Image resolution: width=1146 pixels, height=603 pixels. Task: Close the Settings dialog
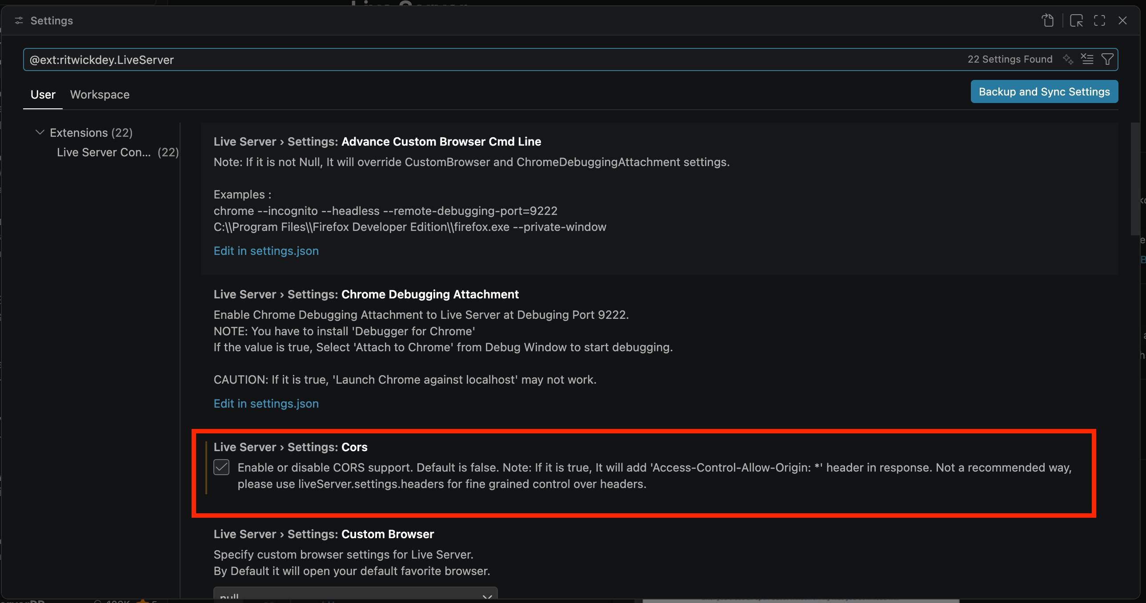(1122, 20)
